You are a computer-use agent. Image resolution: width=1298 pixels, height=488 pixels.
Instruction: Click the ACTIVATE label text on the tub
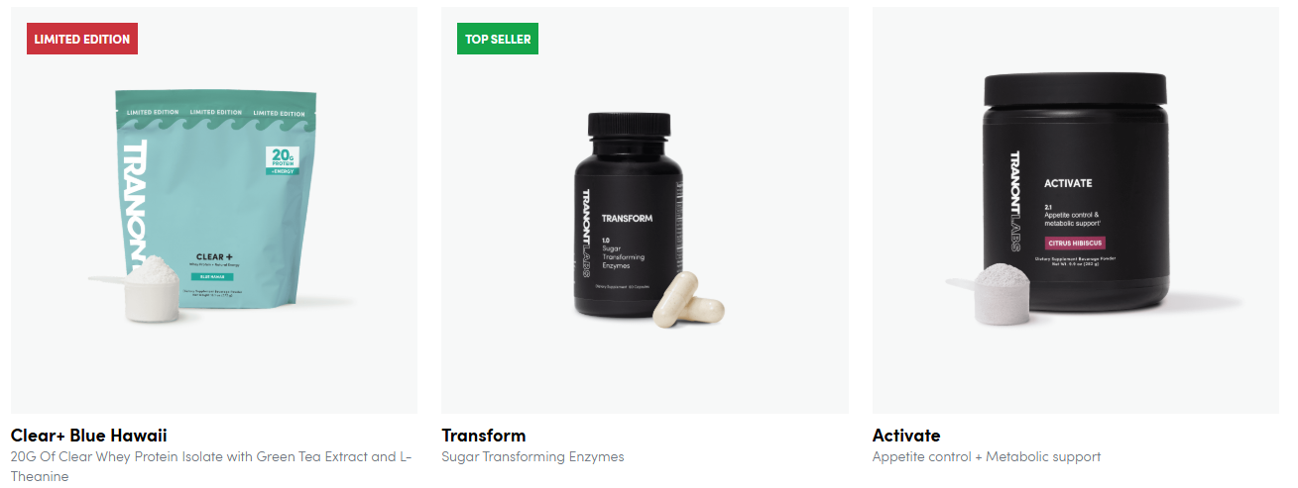pos(1068,183)
